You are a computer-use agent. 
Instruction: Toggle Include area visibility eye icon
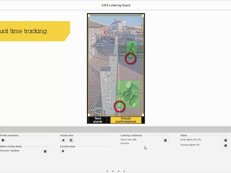[63, 140]
